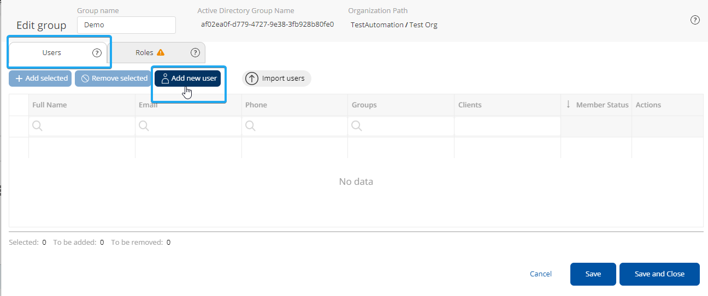Click the Import users upload arrow icon
708x296 pixels.
(x=251, y=78)
